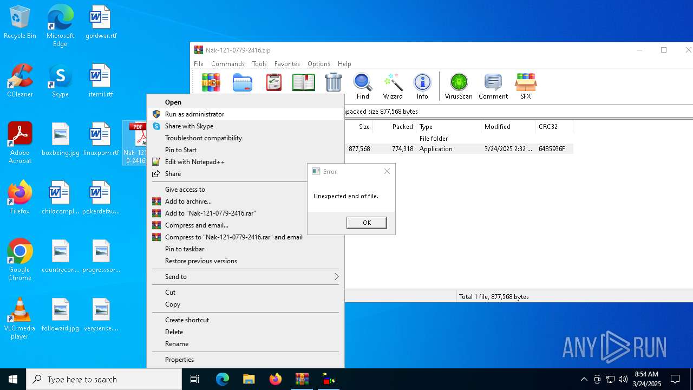Open Properties from the context menu
Viewport: 693px width, 390px height.
(245, 360)
